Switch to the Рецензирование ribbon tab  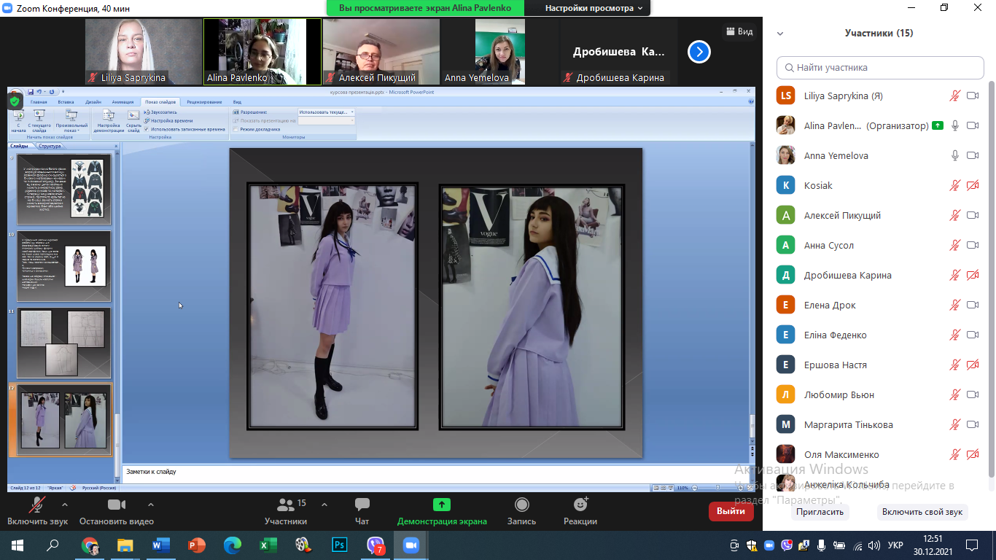[x=204, y=102]
